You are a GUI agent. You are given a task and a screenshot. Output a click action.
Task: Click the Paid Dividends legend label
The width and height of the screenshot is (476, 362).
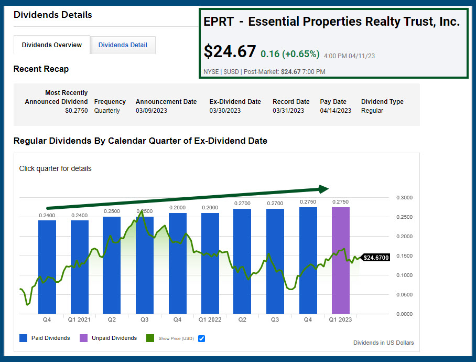[x=51, y=338]
